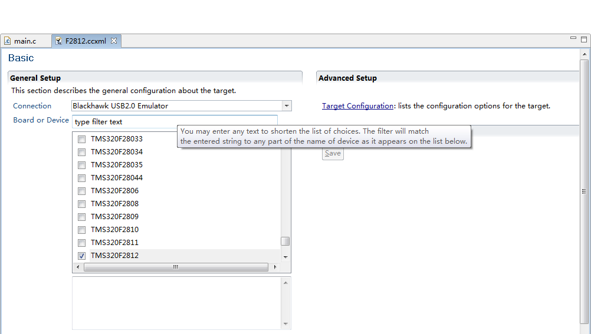Click the device list horizontal scrollbar thumb
The width and height of the screenshot is (591, 334).
[x=175, y=267]
